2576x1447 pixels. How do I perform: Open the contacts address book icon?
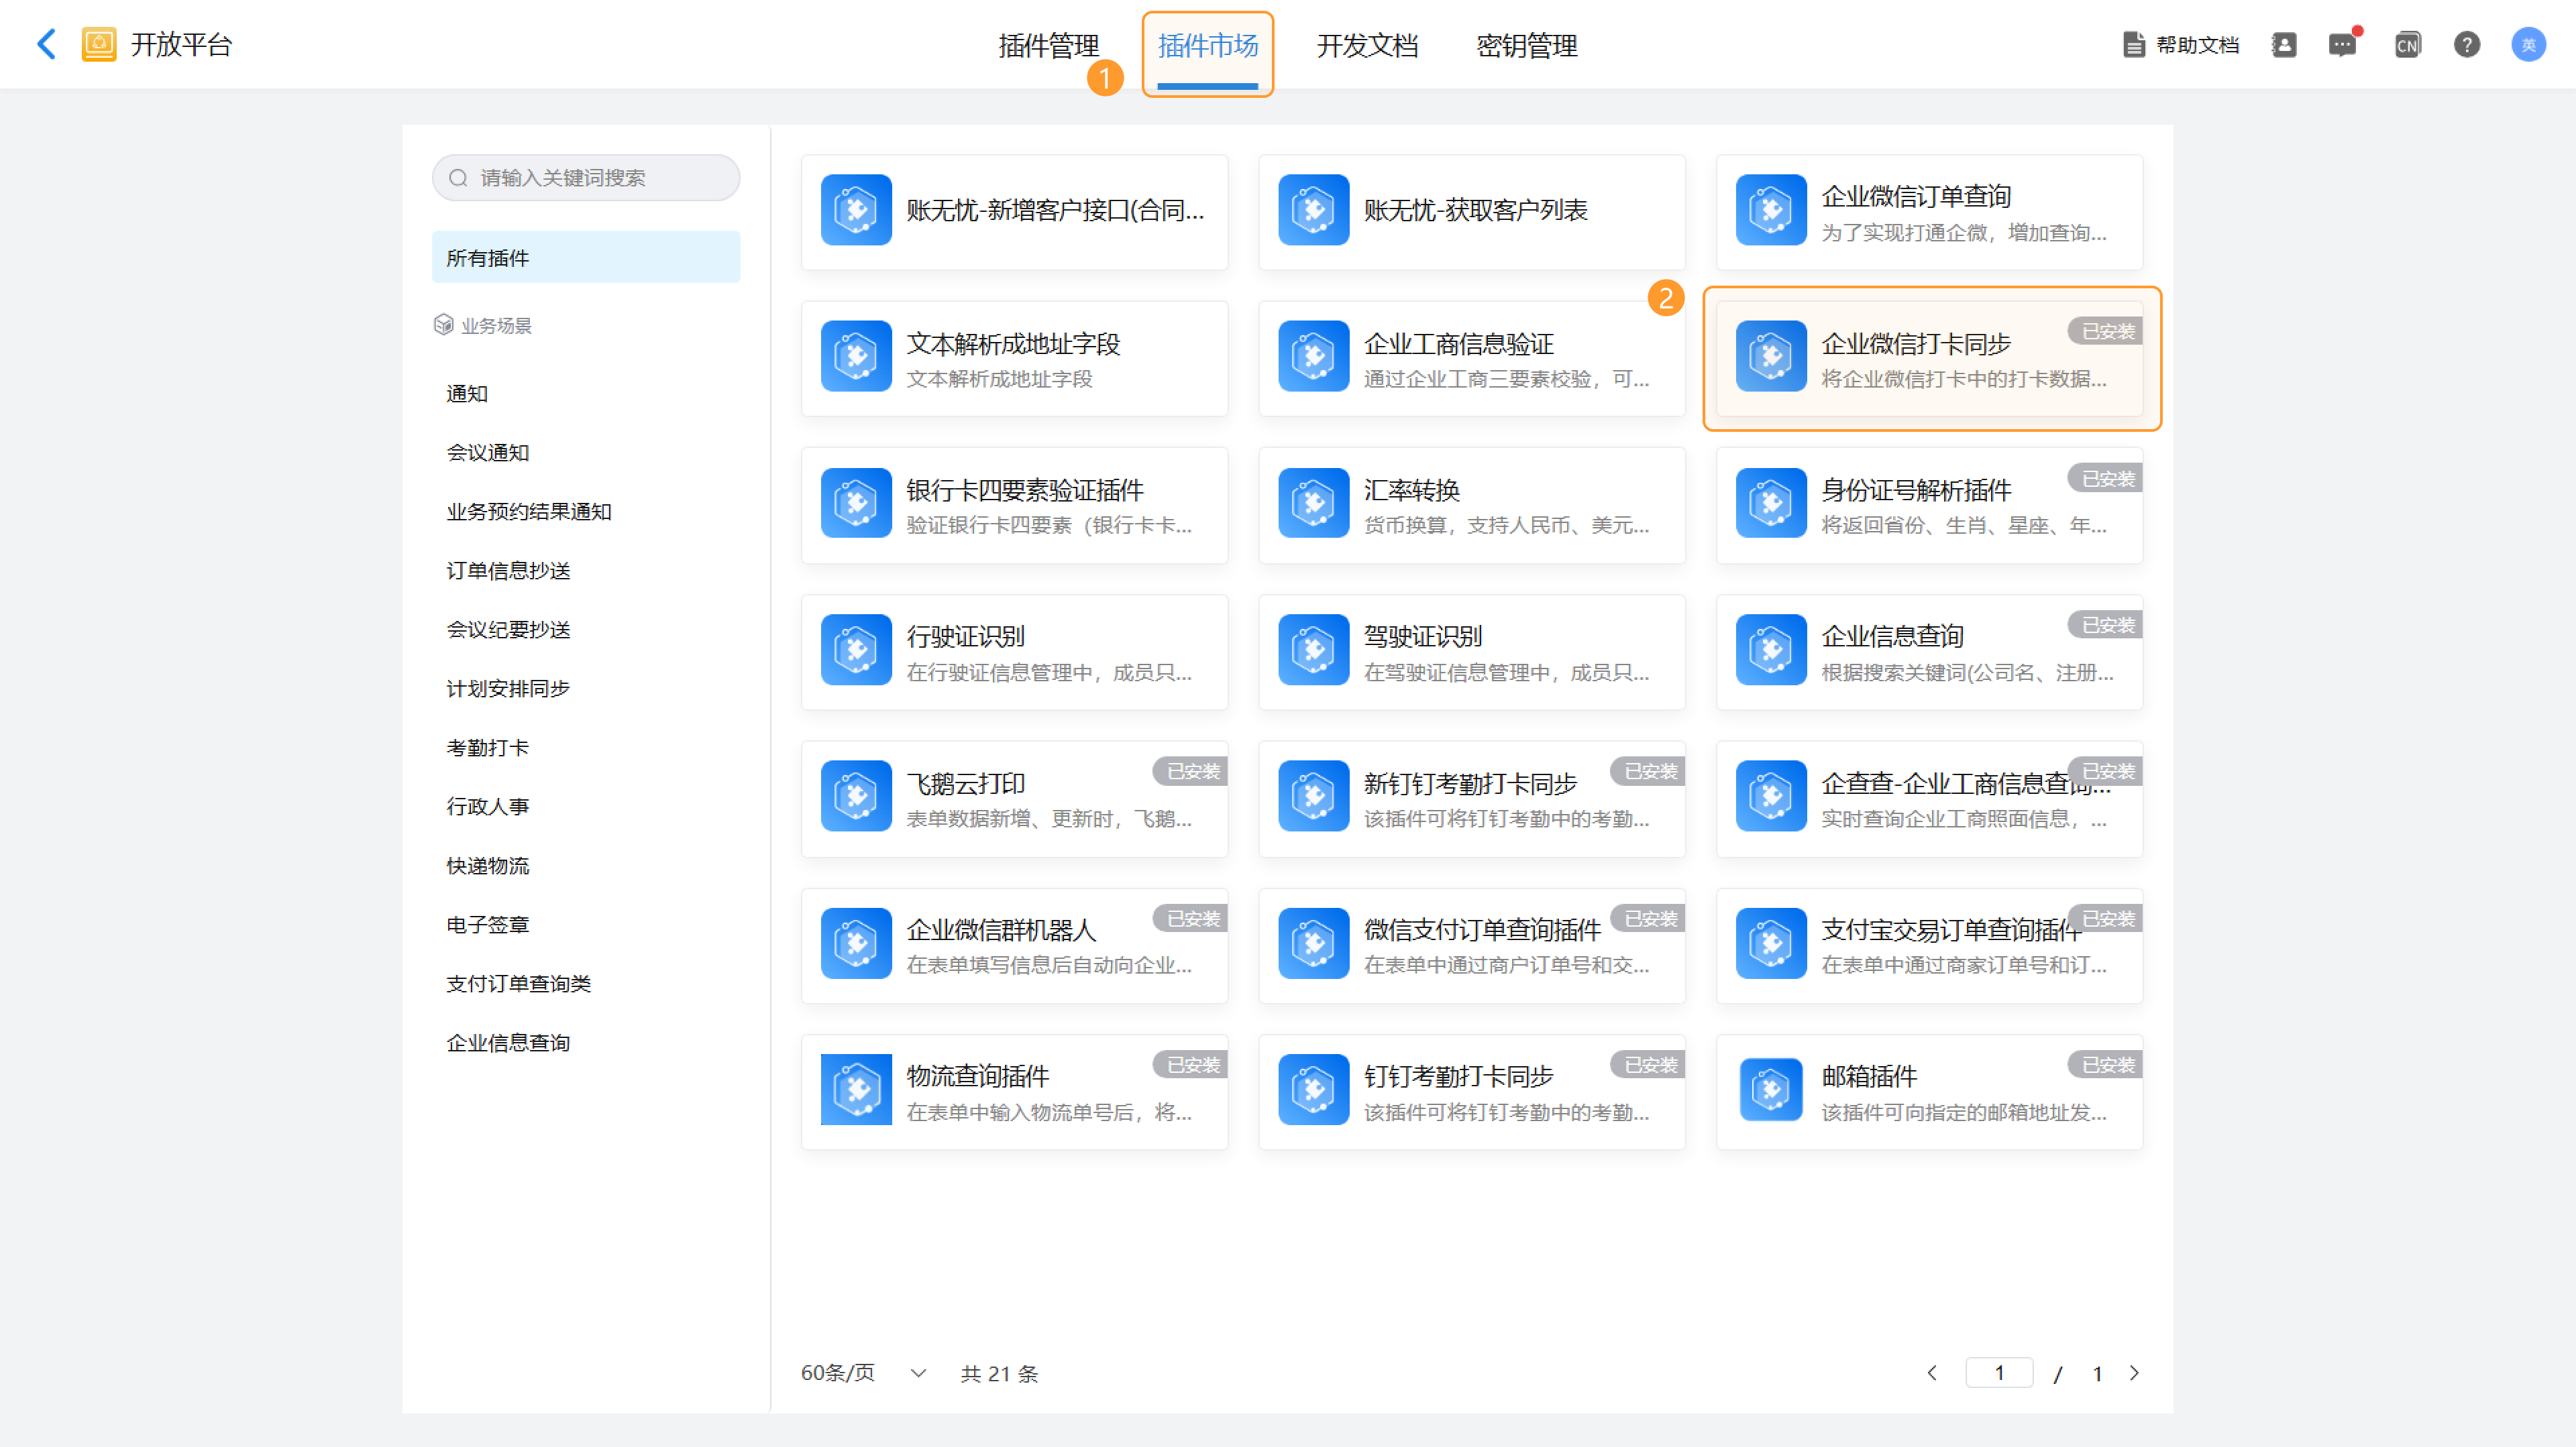(2284, 45)
